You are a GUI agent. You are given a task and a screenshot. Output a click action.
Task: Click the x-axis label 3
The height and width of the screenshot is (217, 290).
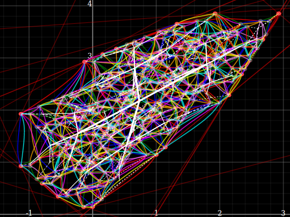click(x=283, y=213)
